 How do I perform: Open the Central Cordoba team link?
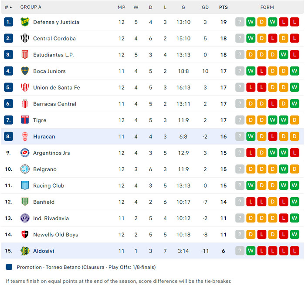tap(54, 39)
